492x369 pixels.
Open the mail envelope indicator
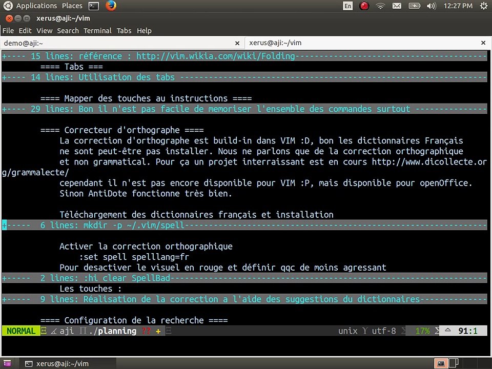click(x=397, y=6)
